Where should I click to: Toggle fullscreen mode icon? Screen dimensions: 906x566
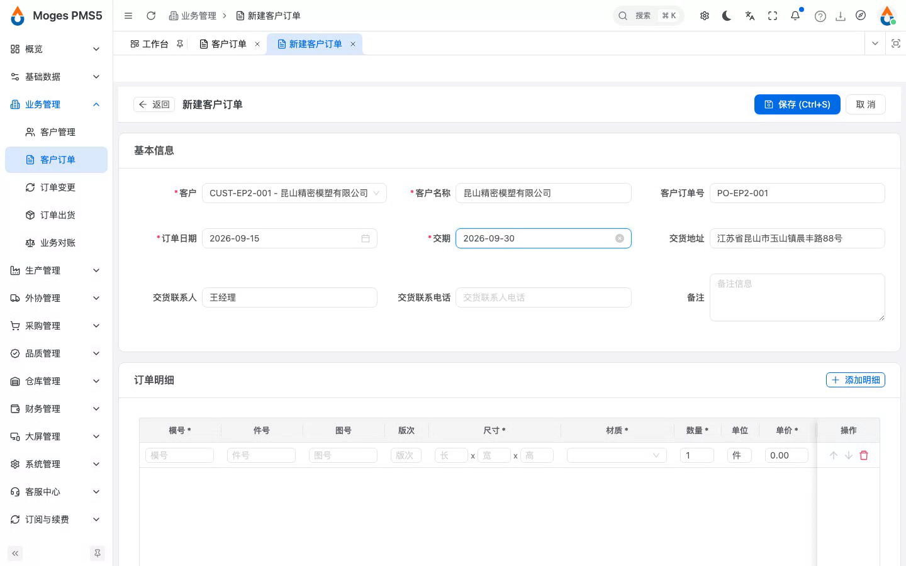[773, 16]
